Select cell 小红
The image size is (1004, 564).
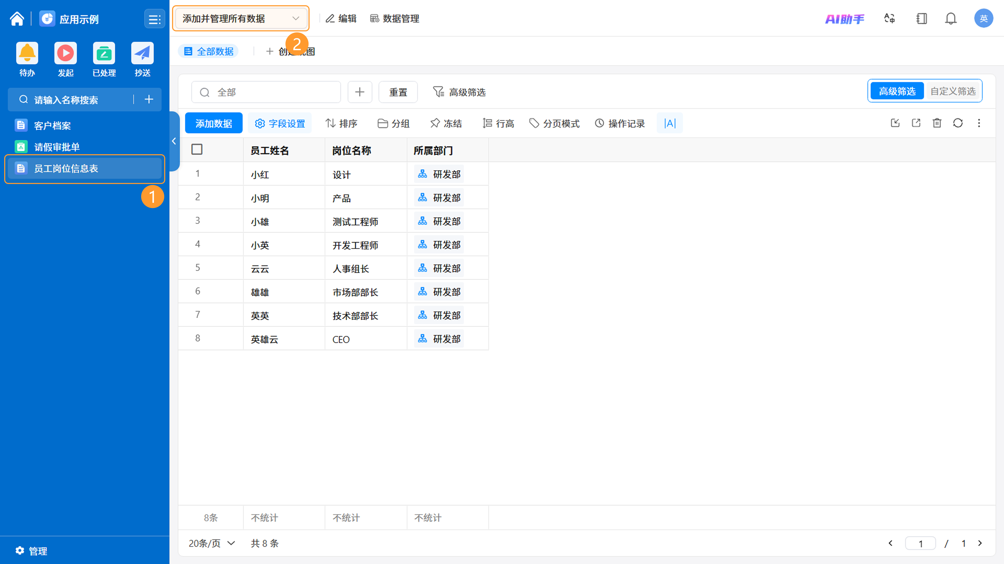(284, 174)
